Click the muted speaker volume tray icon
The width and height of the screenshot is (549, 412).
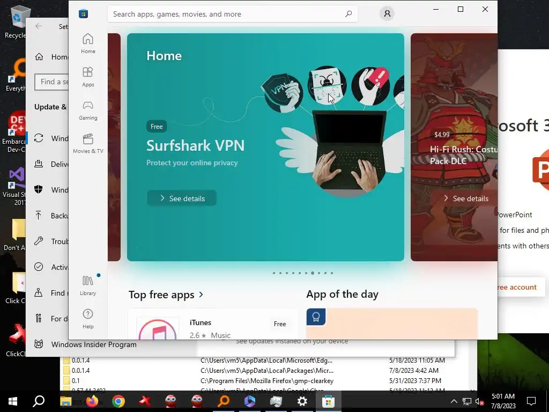[479, 401]
